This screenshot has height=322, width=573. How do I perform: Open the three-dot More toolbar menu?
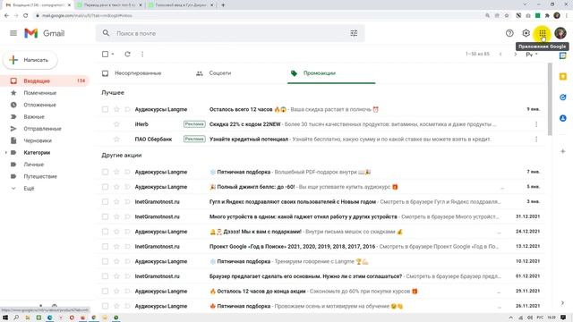click(x=142, y=54)
